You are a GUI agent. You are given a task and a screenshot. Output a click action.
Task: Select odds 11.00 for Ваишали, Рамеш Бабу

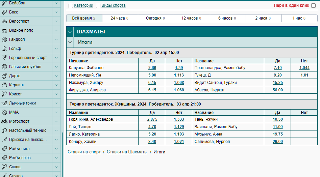(277, 127)
